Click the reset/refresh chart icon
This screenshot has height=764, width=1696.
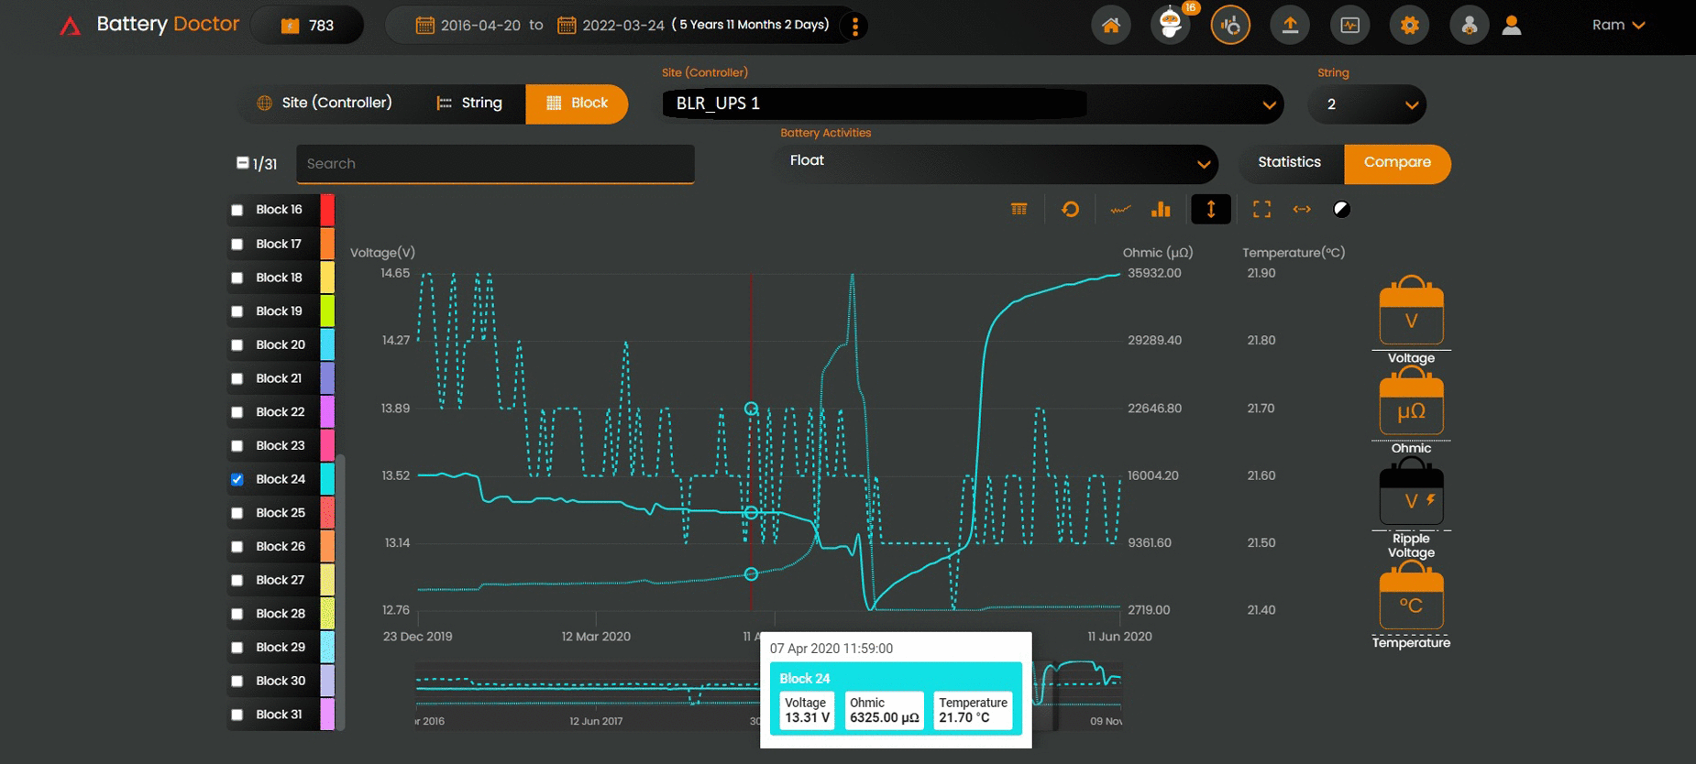pyautogui.click(x=1070, y=210)
